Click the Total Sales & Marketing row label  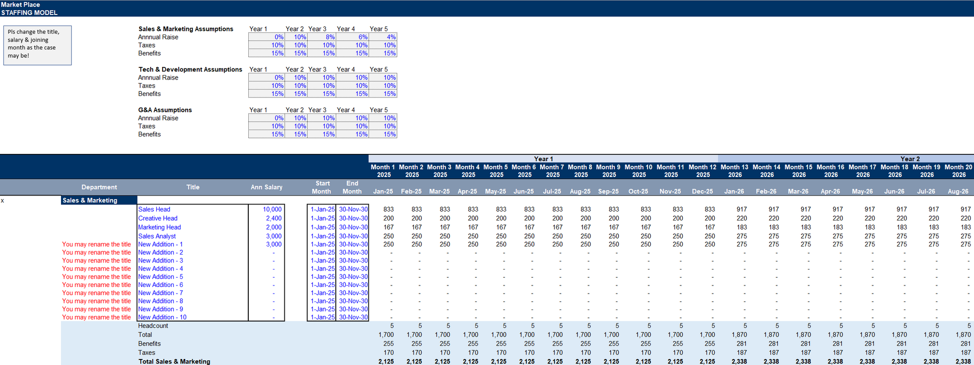click(174, 361)
